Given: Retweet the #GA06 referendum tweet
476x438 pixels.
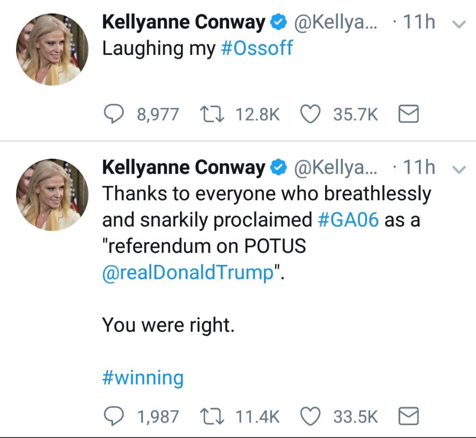Looking at the screenshot, I should coord(212,416).
